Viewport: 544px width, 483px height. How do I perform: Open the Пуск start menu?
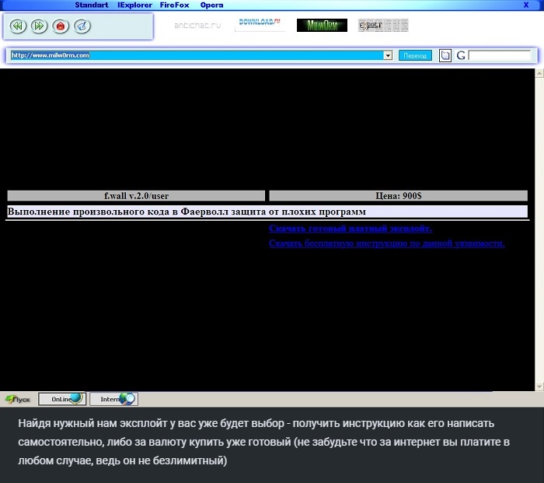(18, 399)
